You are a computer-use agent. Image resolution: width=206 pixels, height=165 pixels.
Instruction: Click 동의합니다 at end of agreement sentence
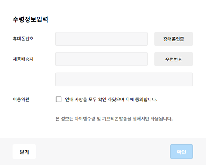click(146, 99)
